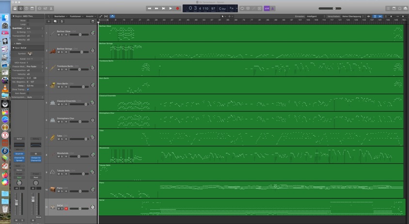
Task: Open the Media Browsers button
Action: click(405, 8)
